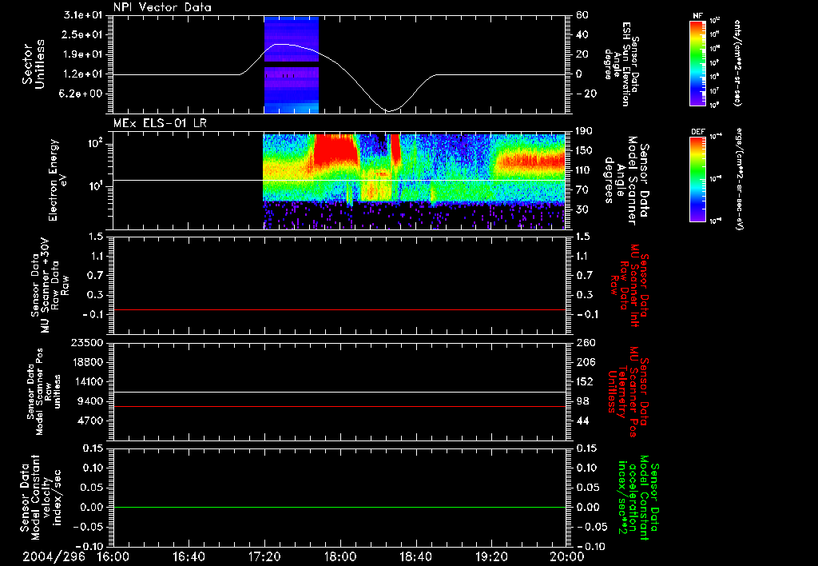The height and width of the screenshot is (566, 818).
Task: Click the 'ESH Sun Elevation Angle' axis label
Action: 621,64
